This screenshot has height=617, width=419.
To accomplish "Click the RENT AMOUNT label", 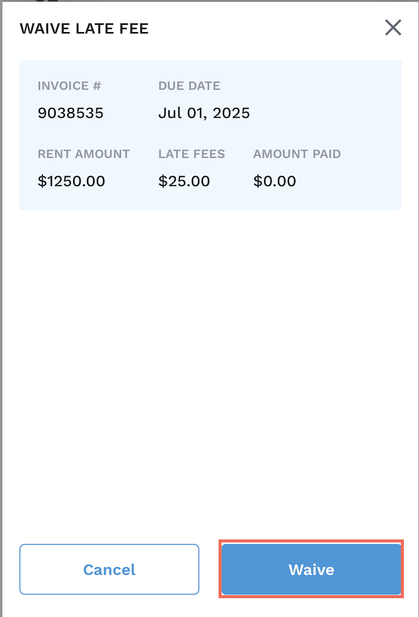I will click(x=84, y=154).
